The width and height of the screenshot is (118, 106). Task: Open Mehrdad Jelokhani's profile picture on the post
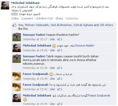coord(5,5)
